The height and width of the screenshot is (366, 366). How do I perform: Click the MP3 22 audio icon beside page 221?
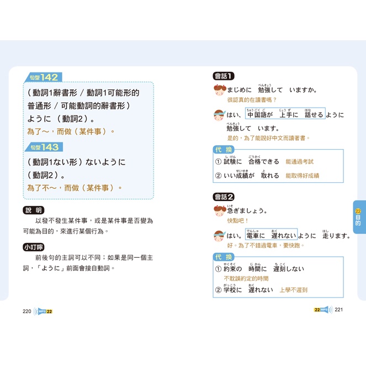point(322,310)
